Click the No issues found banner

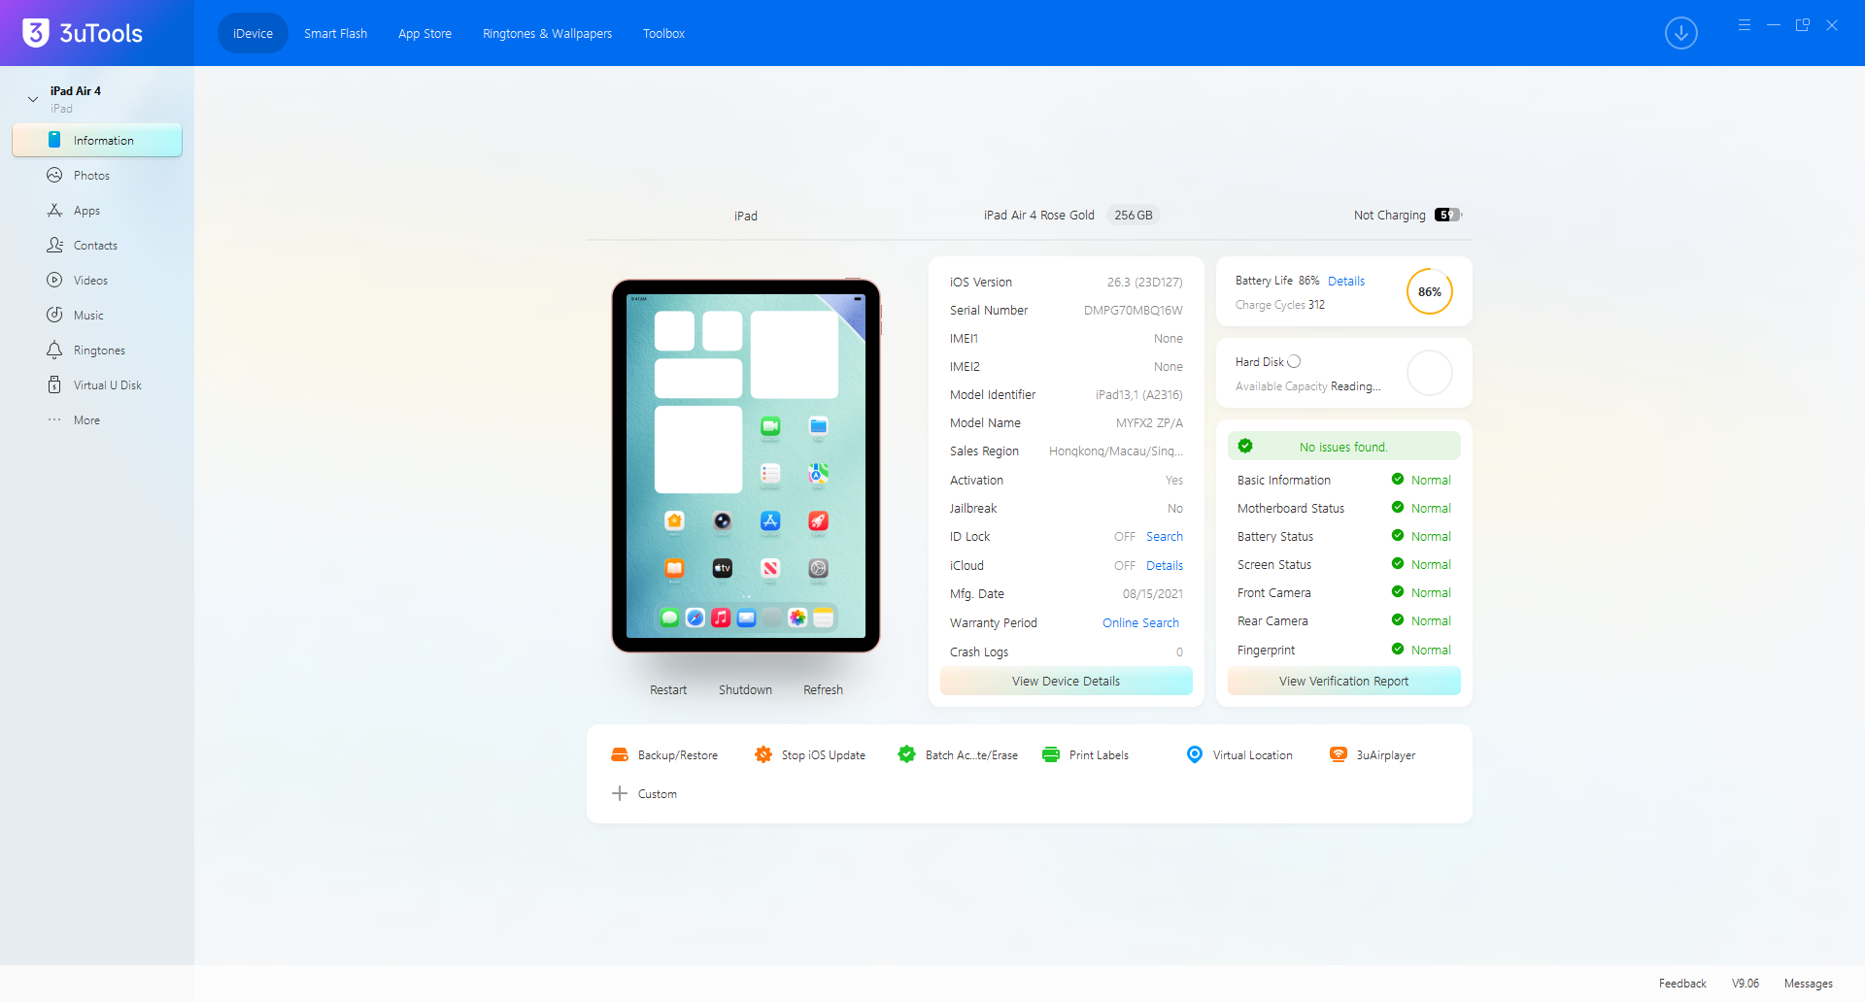[1343, 446]
